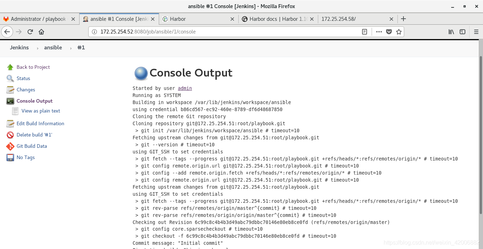This screenshot has height=249, width=483.
Task: Click the 'Cloning the remote Git repository' line
Action: click(179, 116)
